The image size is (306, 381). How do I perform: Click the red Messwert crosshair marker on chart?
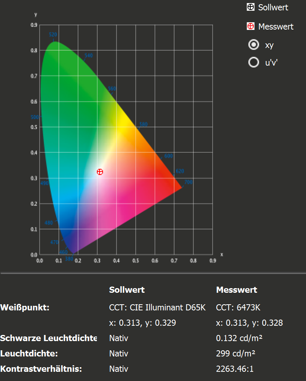[100, 172]
